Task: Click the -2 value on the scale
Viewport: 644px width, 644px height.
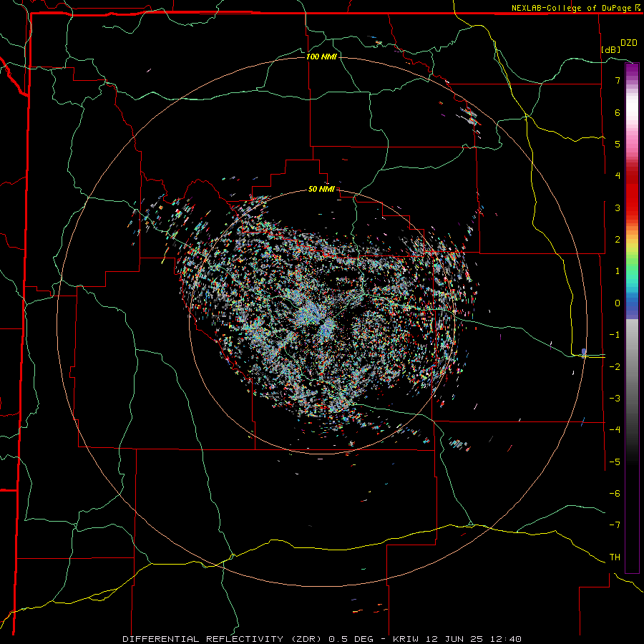Action: point(615,367)
